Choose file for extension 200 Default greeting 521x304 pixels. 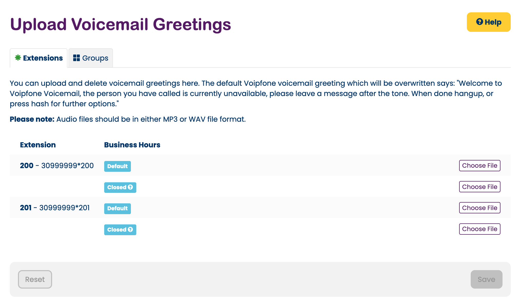480,166
